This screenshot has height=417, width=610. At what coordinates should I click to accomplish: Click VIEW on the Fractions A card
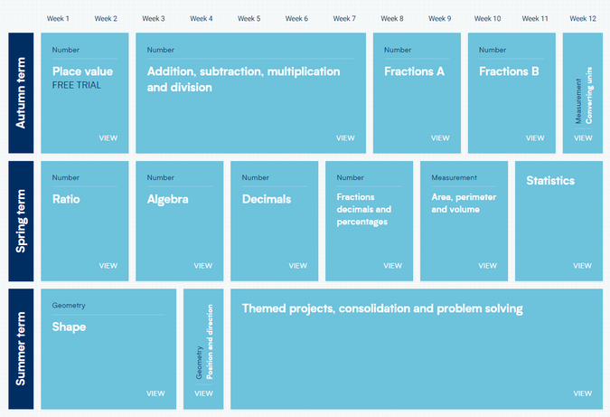tap(440, 137)
